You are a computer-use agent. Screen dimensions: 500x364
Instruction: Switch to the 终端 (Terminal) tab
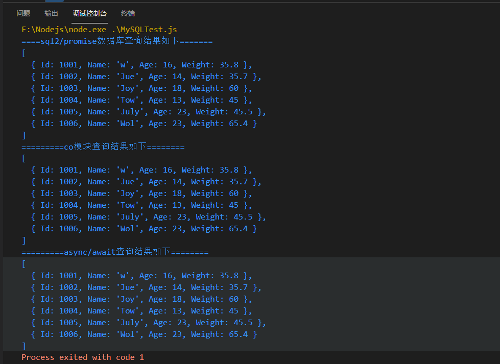coord(127,14)
